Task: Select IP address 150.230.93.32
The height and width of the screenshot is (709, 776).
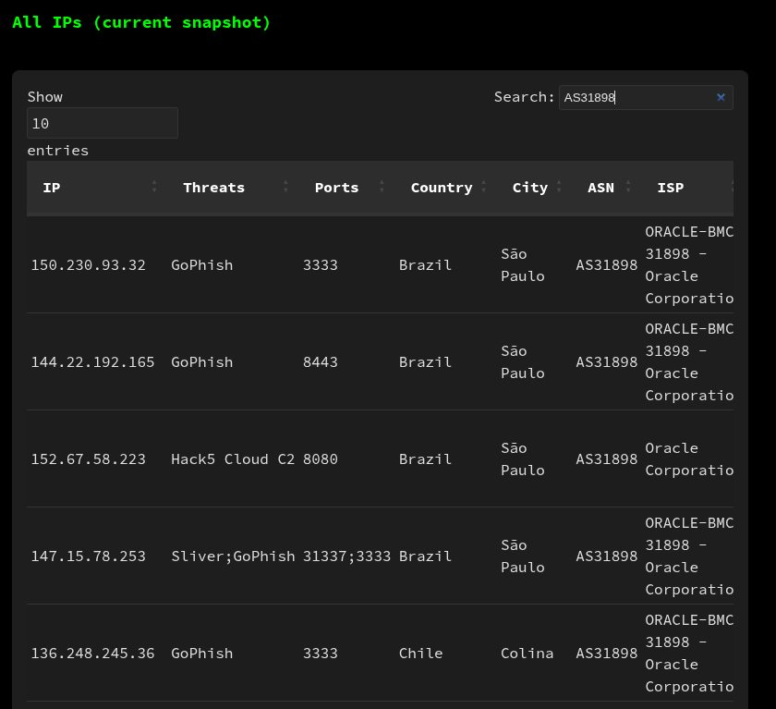Action: 88,265
